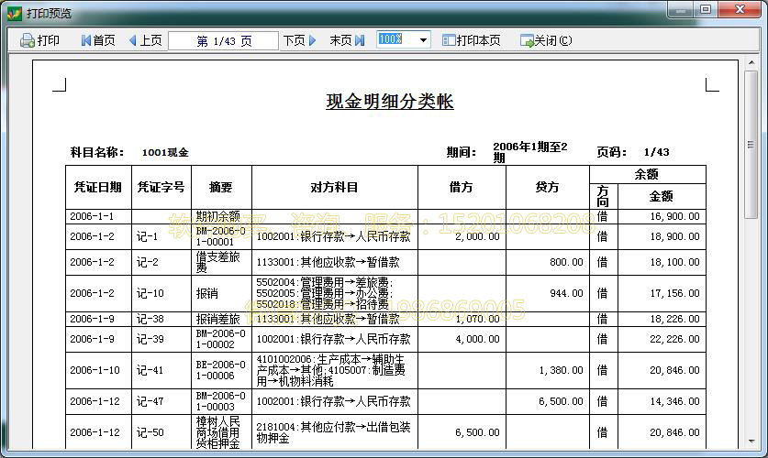Click the 对方科目 column header
768x458 pixels.
334,187
